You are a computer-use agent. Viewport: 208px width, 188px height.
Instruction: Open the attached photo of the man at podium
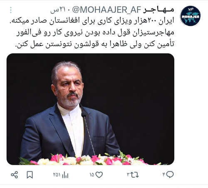click(90, 109)
